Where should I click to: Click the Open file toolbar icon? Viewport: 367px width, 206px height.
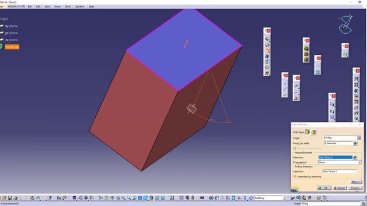pos(4,198)
